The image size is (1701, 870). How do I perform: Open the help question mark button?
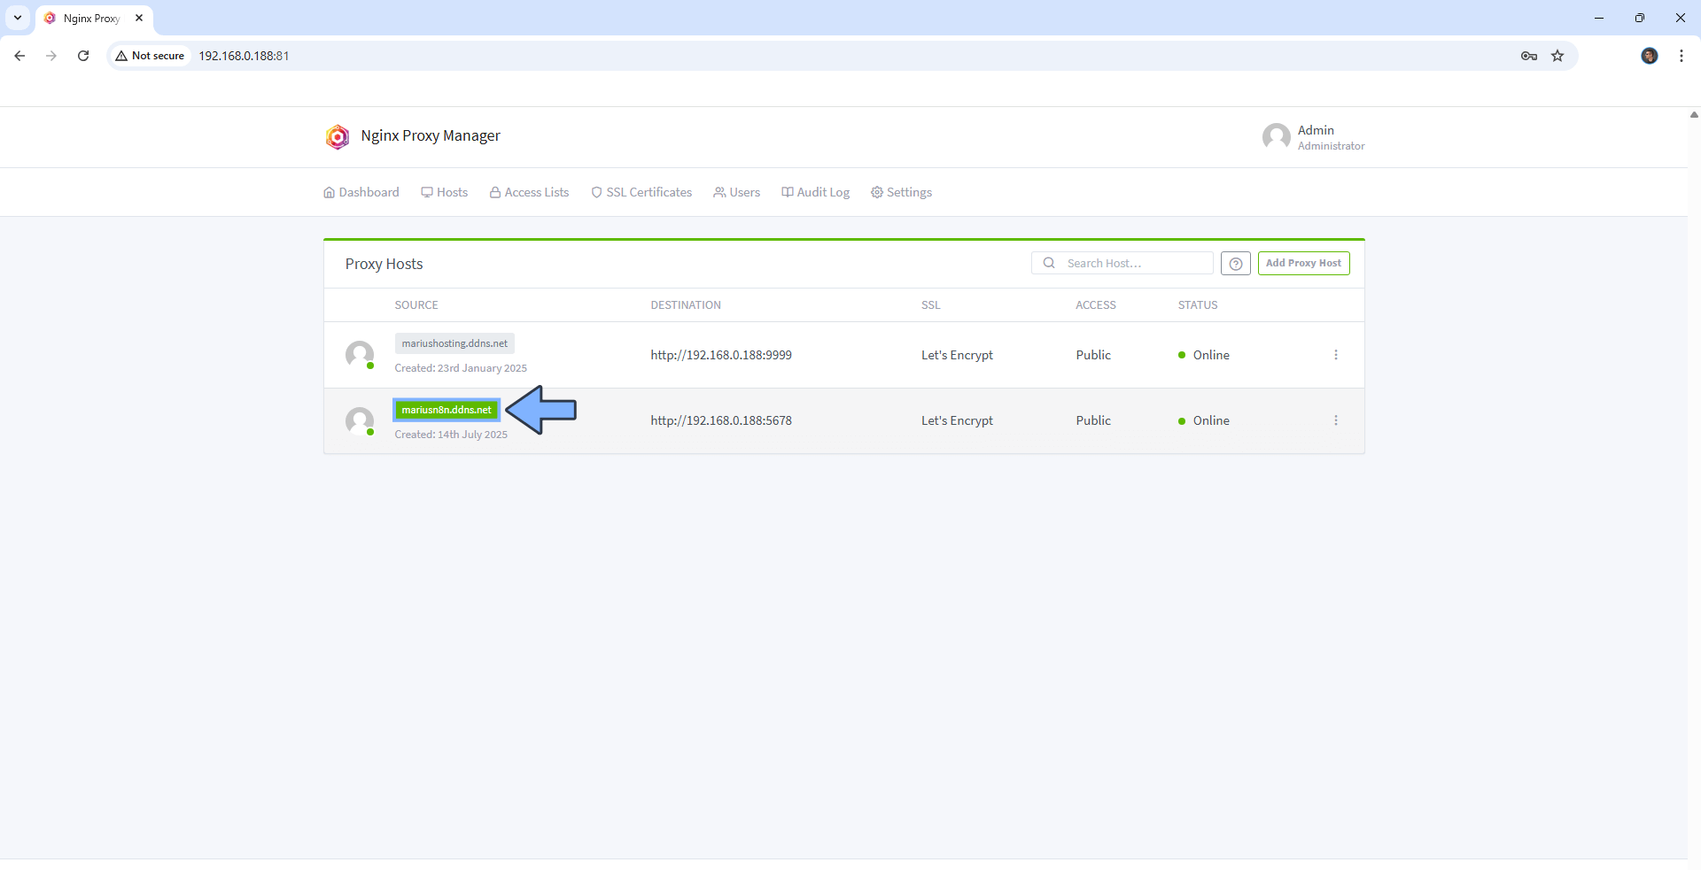(x=1235, y=264)
